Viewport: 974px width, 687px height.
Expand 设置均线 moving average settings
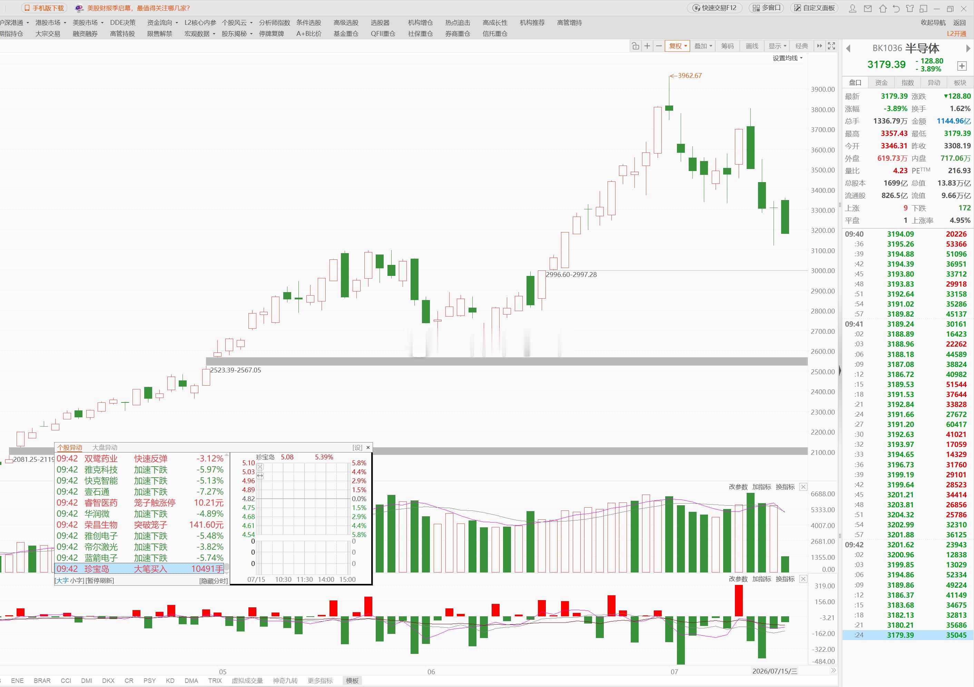pos(787,58)
